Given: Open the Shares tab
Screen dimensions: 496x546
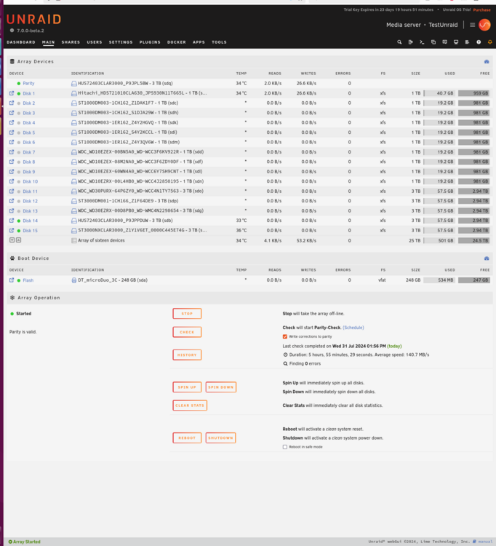Looking at the screenshot, I should tap(71, 42).
